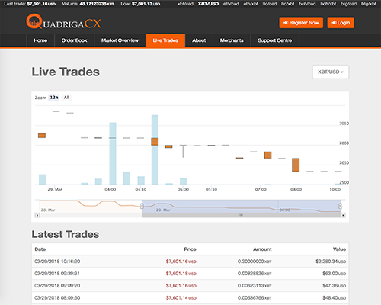The height and width of the screenshot is (305, 381).
Task: Click the Login button
Action: pos(341,23)
